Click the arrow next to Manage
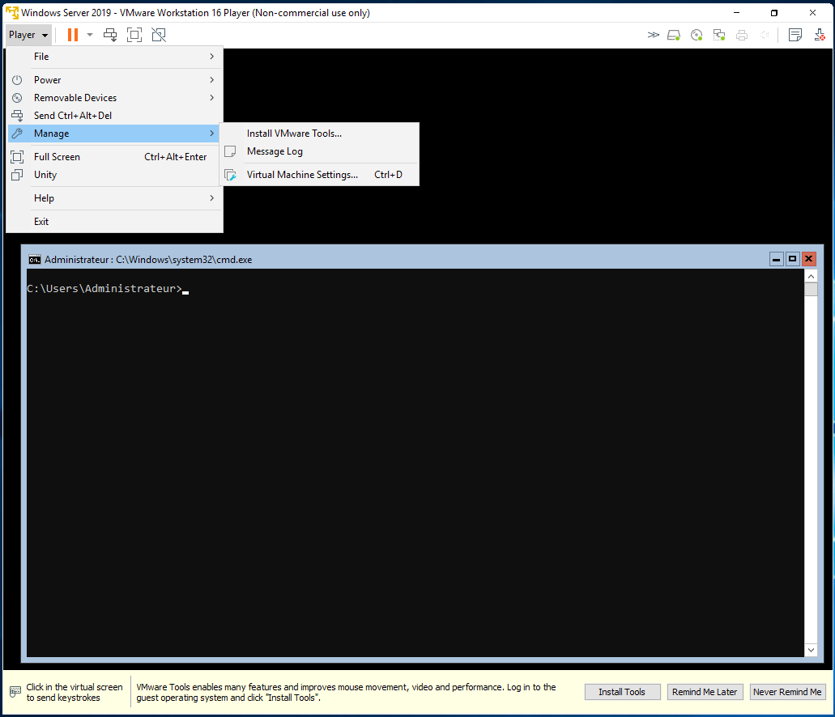 [x=212, y=134]
